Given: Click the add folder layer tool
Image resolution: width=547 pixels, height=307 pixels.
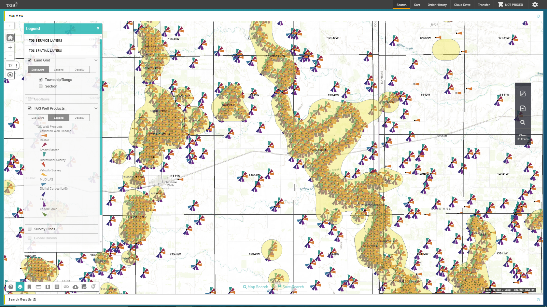Looking at the screenshot, I should point(84,287).
